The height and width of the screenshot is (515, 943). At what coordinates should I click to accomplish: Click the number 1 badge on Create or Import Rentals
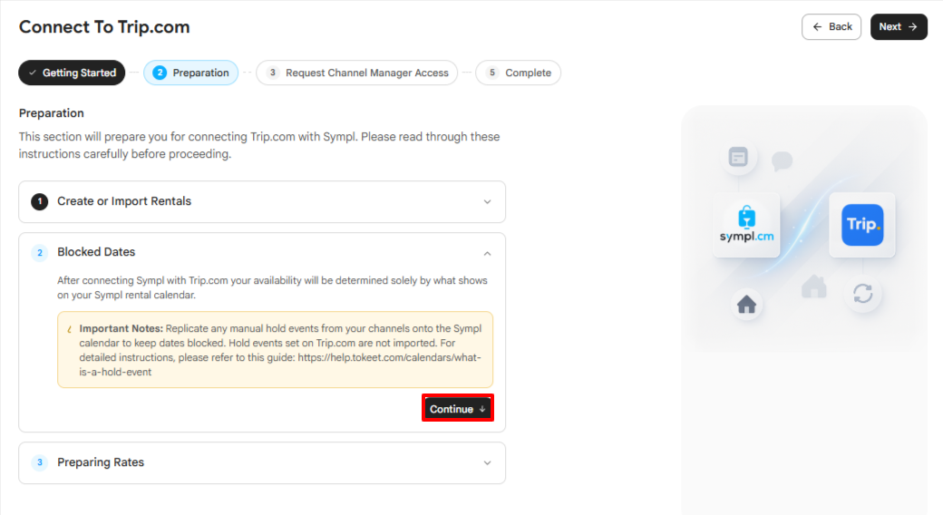[40, 201]
